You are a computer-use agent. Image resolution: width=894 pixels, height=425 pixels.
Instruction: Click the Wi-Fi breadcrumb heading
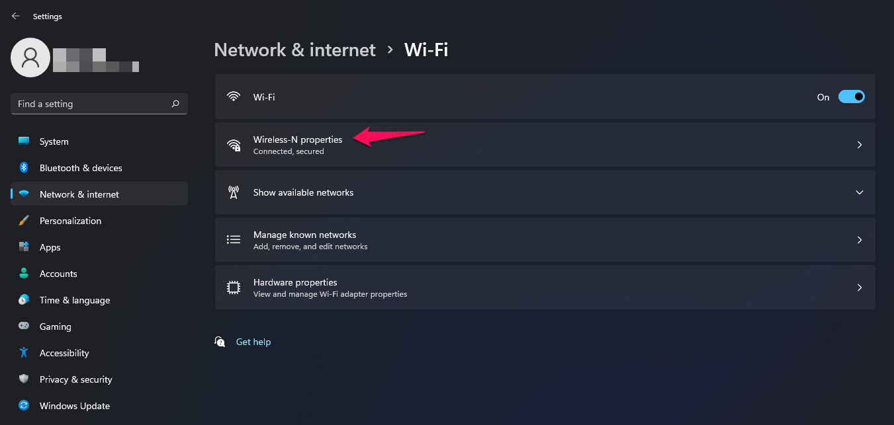click(426, 49)
